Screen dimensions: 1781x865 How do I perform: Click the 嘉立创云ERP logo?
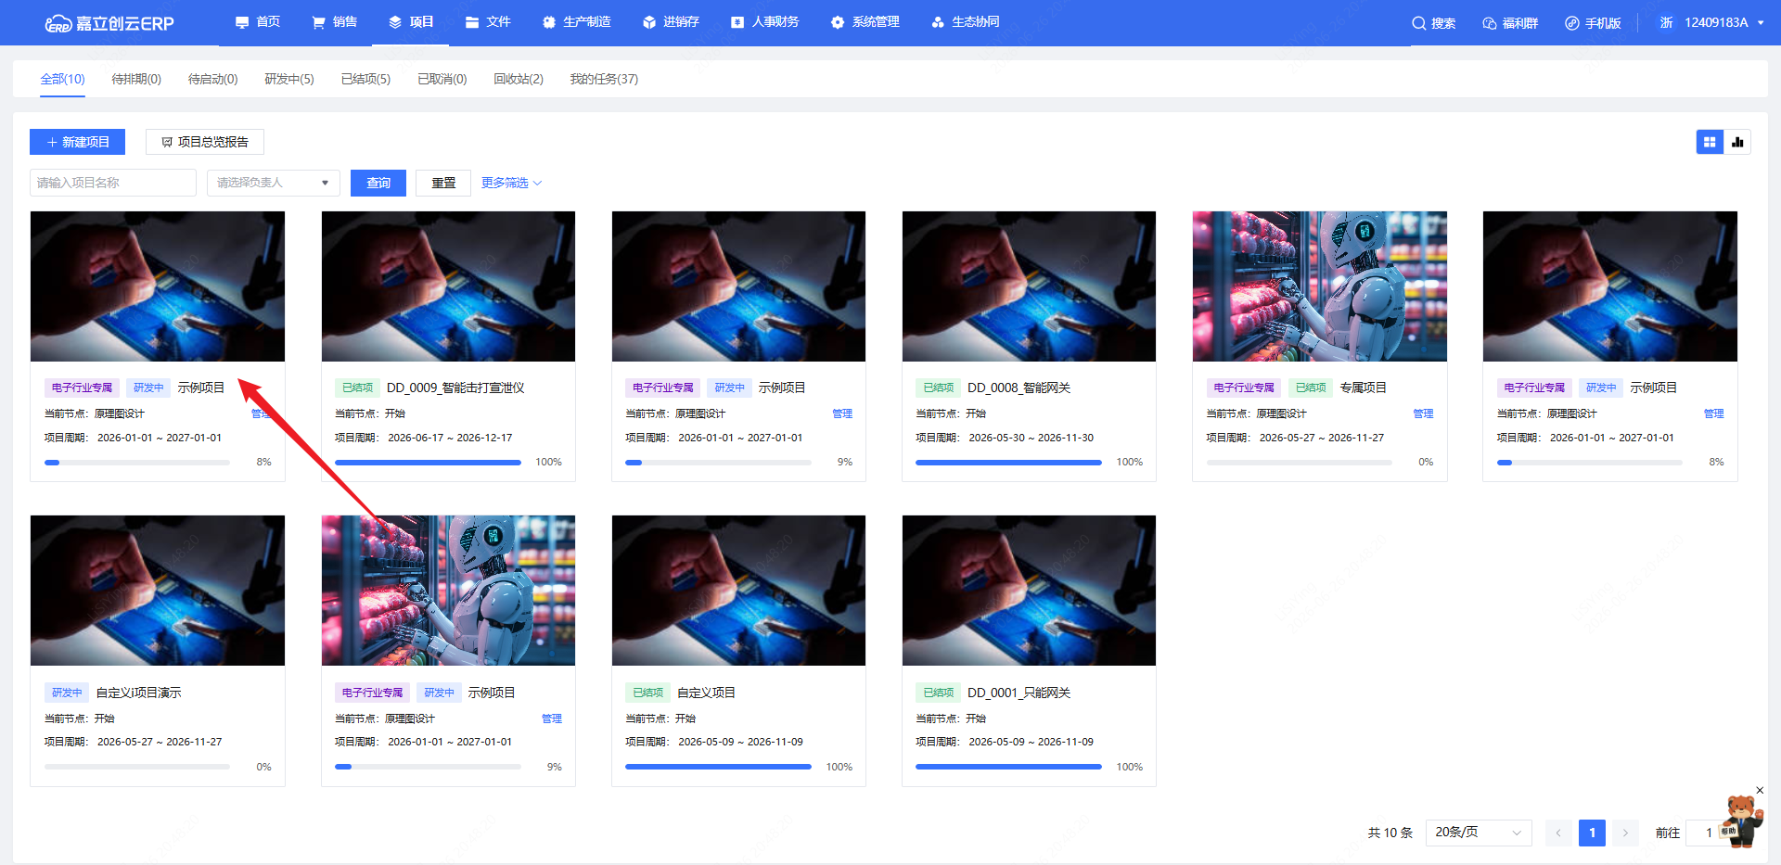coord(109,23)
